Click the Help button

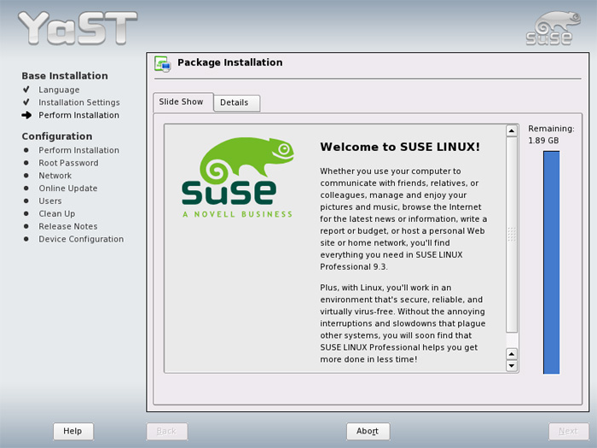click(x=72, y=431)
